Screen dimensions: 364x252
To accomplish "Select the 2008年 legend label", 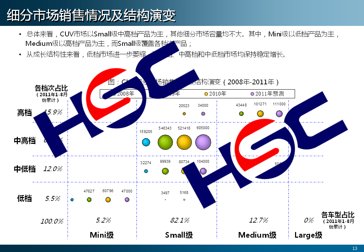I will click(x=125, y=94).
